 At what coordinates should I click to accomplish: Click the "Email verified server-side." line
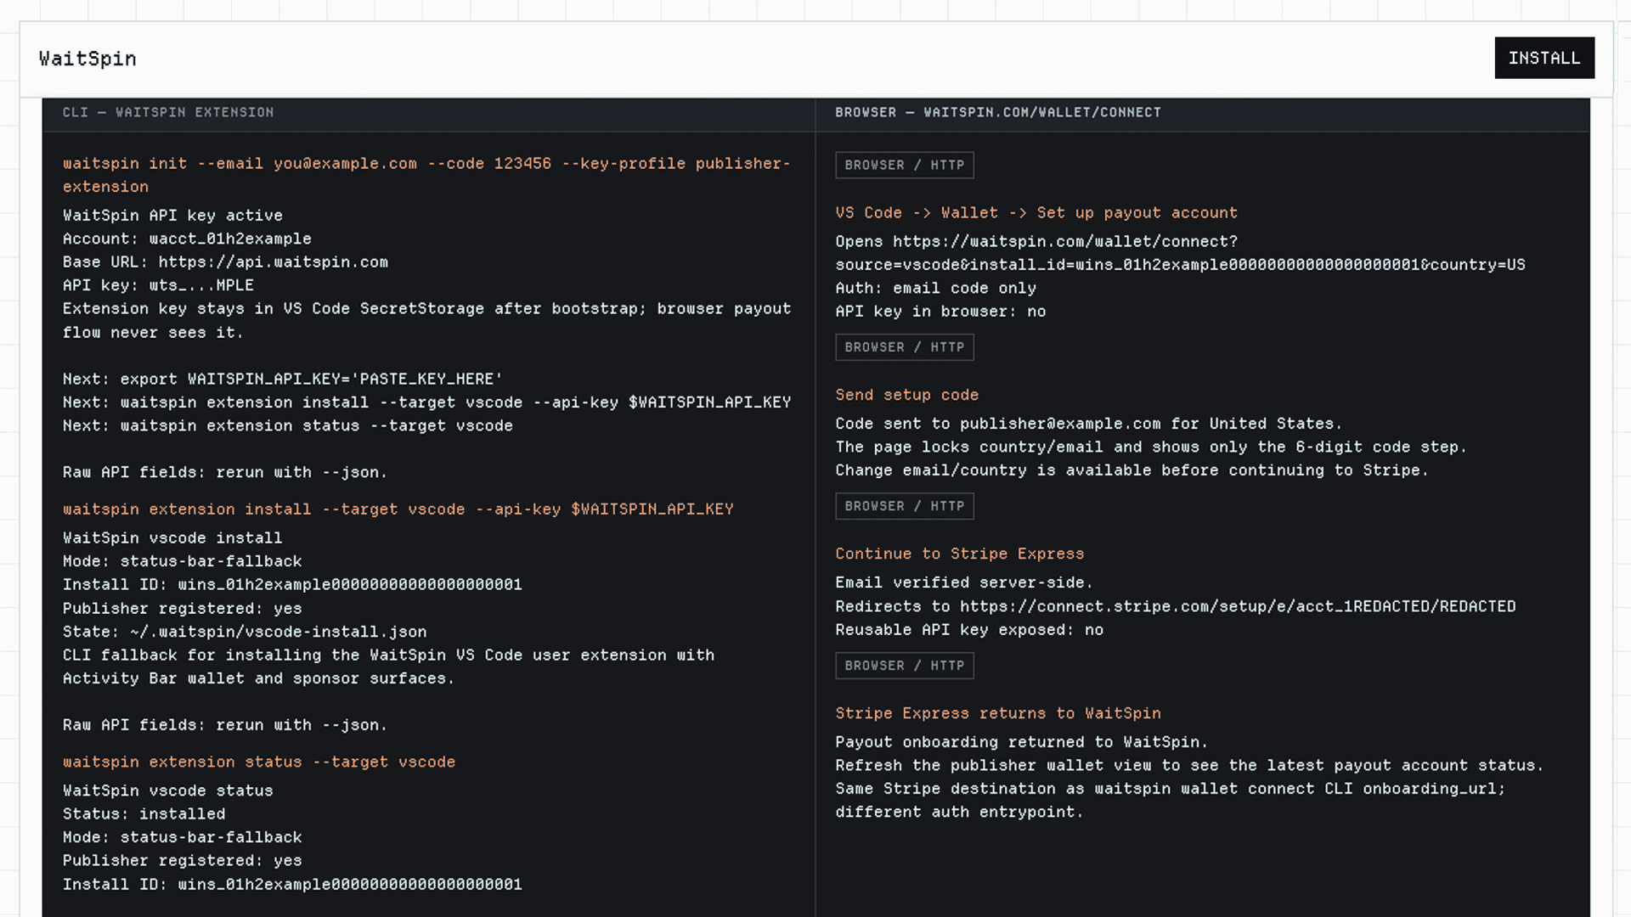click(x=964, y=582)
